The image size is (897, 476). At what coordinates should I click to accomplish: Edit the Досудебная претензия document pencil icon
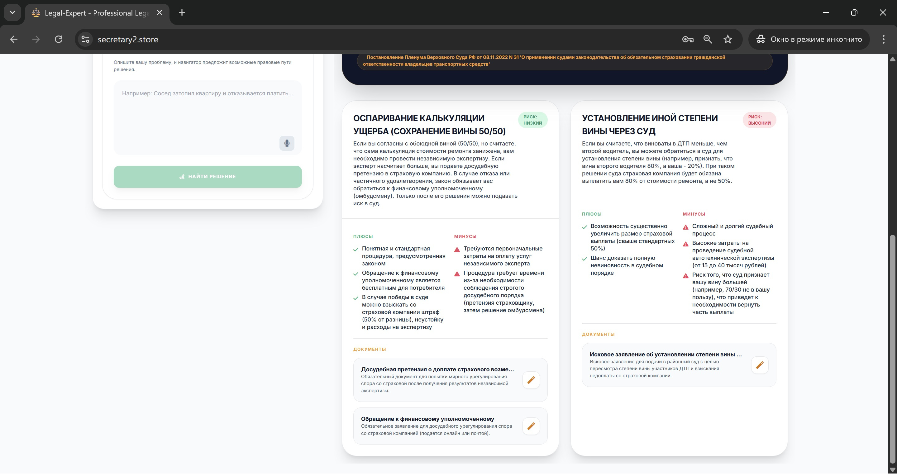pyautogui.click(x=531, y=380)
